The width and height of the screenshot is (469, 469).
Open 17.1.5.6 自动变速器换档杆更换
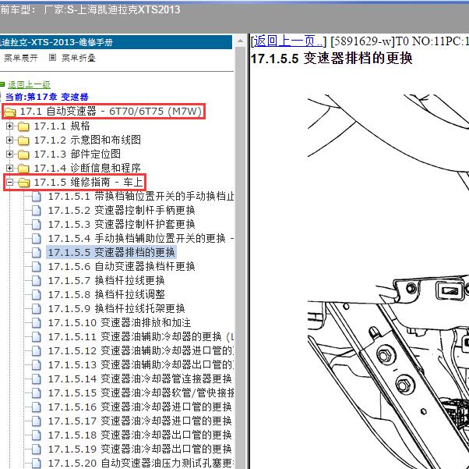click(122, 266)
